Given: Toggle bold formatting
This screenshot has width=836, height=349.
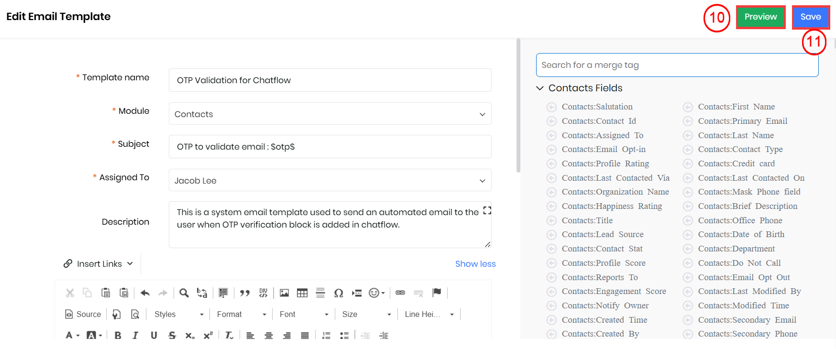Looking at the screenshot, I should [118, 336].
